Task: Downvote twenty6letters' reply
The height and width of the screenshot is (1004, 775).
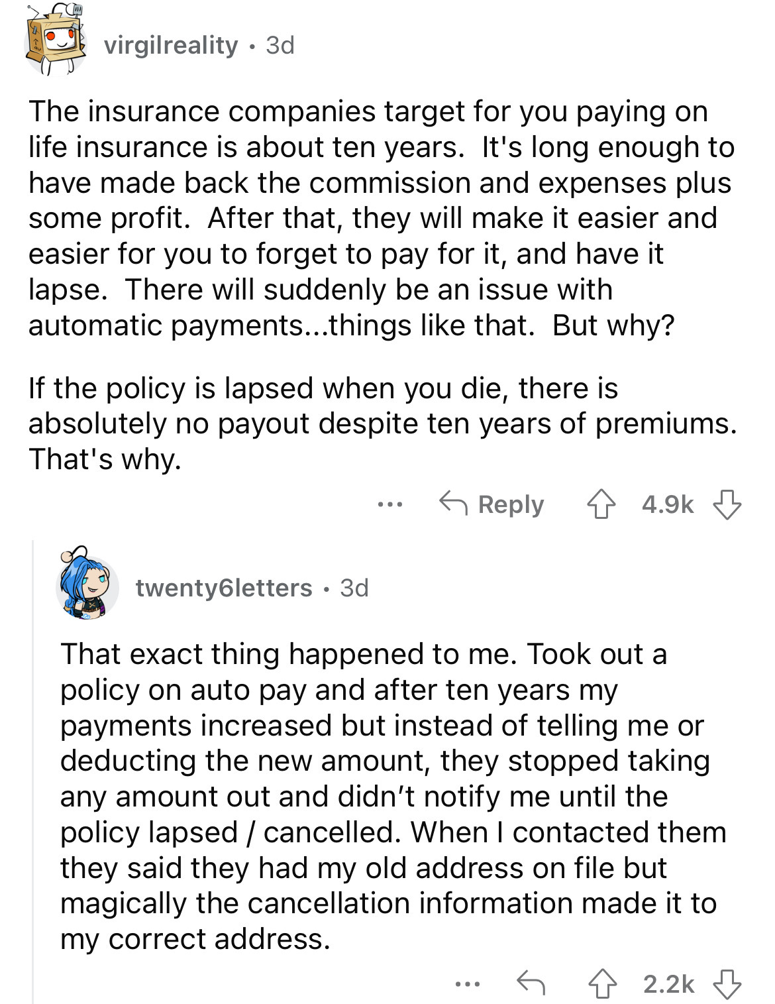Action: (x=727, y=984)
